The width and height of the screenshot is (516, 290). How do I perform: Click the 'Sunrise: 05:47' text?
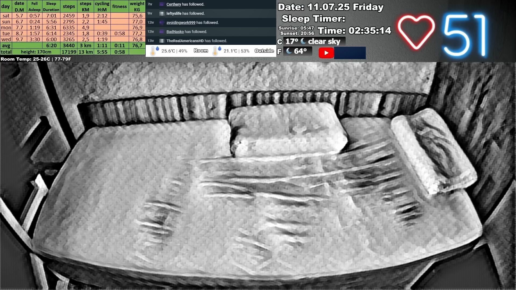[296, 28]
